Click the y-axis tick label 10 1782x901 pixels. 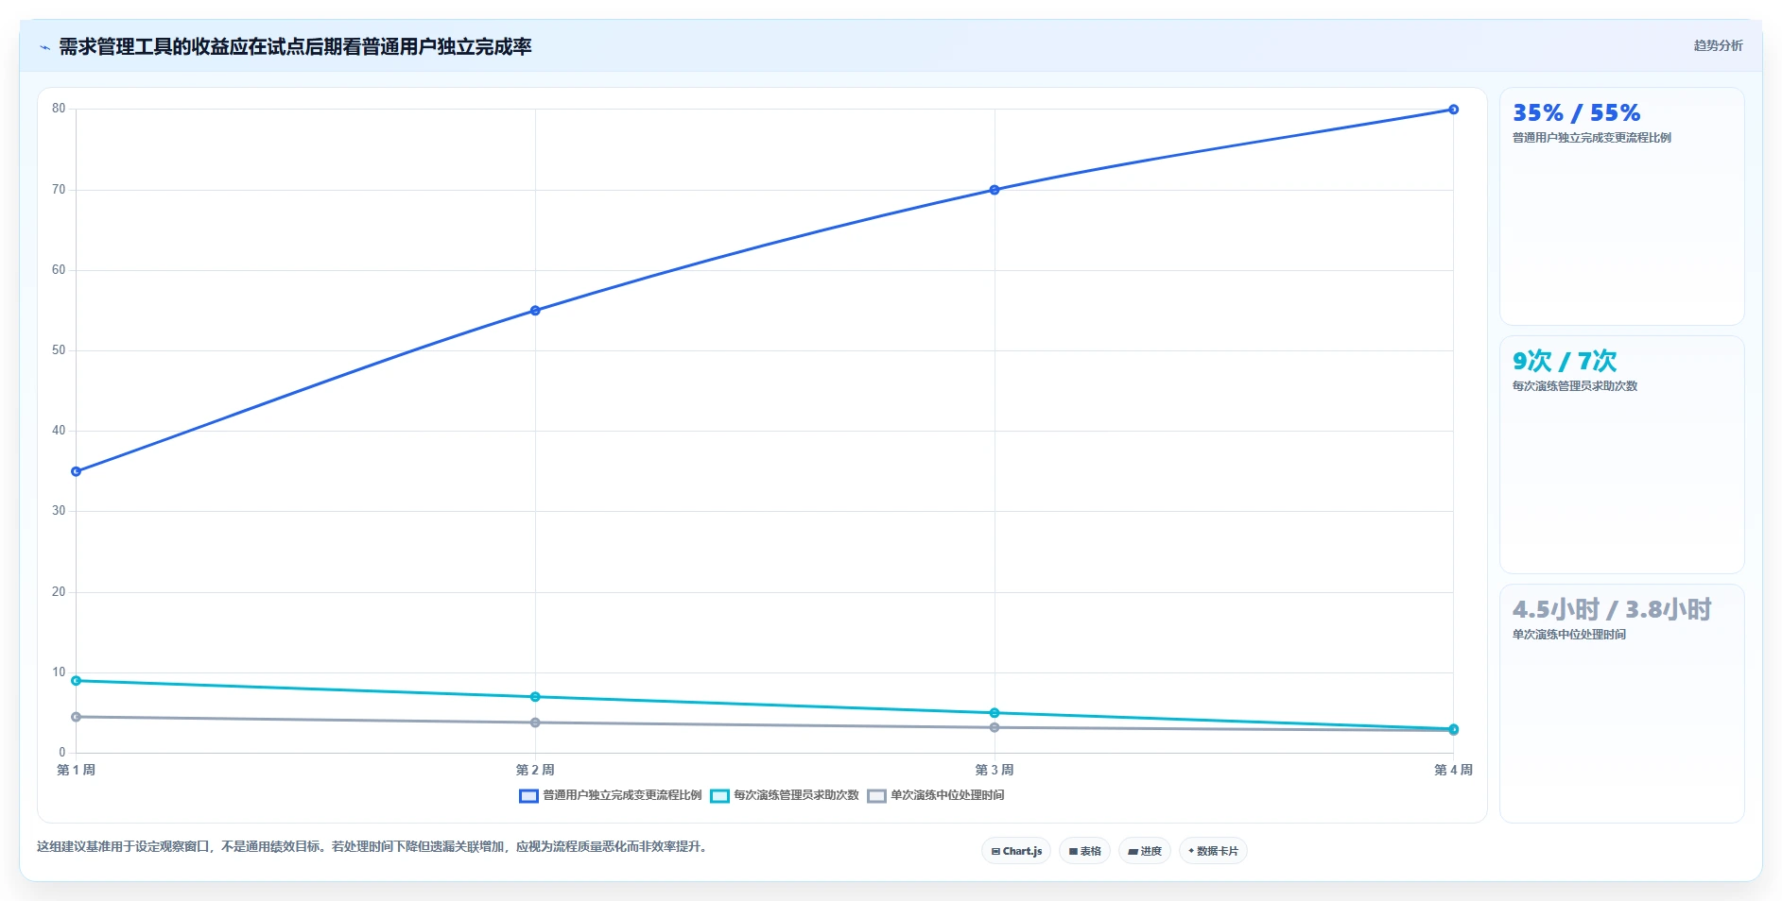59,672
